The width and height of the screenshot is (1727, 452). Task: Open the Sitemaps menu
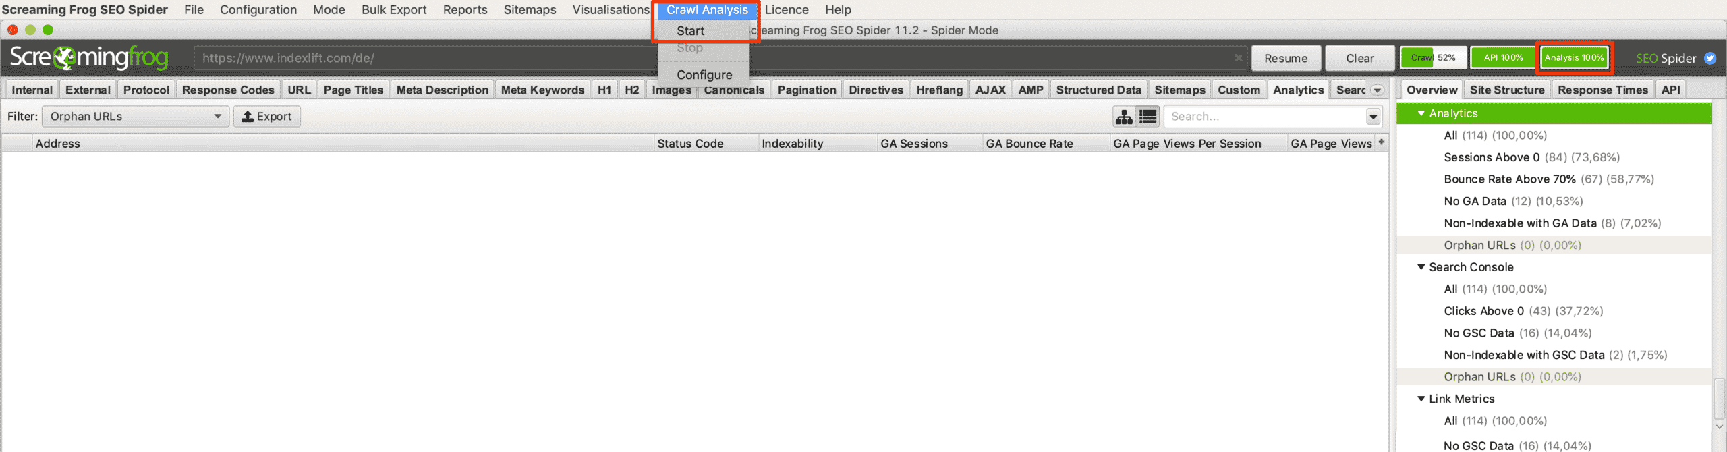tap(530, 10)
